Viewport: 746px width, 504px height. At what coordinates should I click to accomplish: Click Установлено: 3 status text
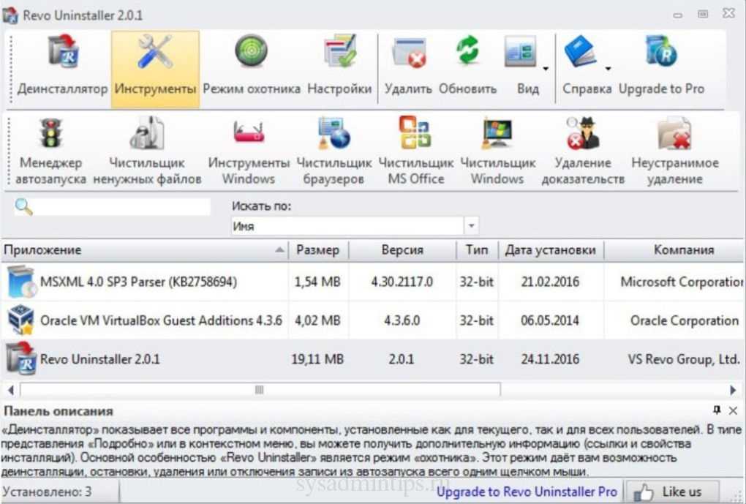[x=47, y=492]
